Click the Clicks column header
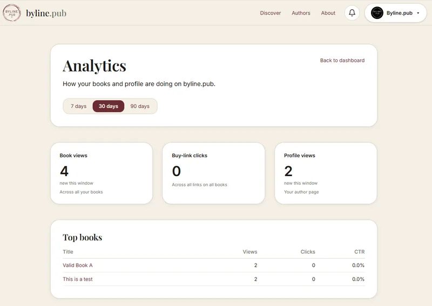The width and height of the screenshot is (432, 306). click(308, 252)
